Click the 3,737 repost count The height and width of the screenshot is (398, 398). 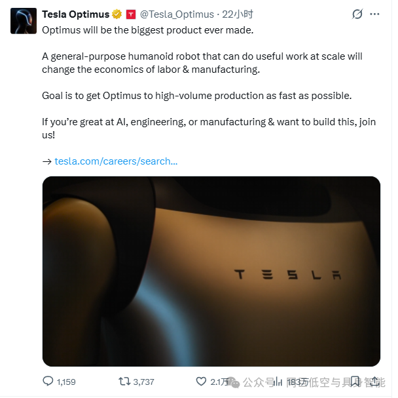tap(142, 382)
